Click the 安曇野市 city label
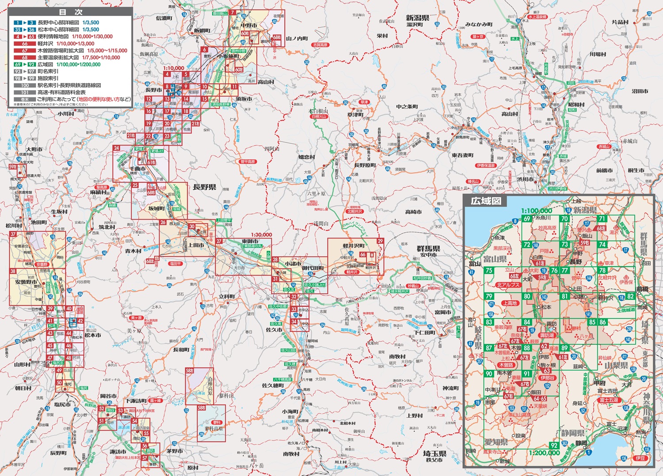This screenshot has width=663, height=476. [x=26, y=282]
